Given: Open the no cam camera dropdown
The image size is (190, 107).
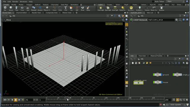Looking at the screenshot, I should (118, 24).
